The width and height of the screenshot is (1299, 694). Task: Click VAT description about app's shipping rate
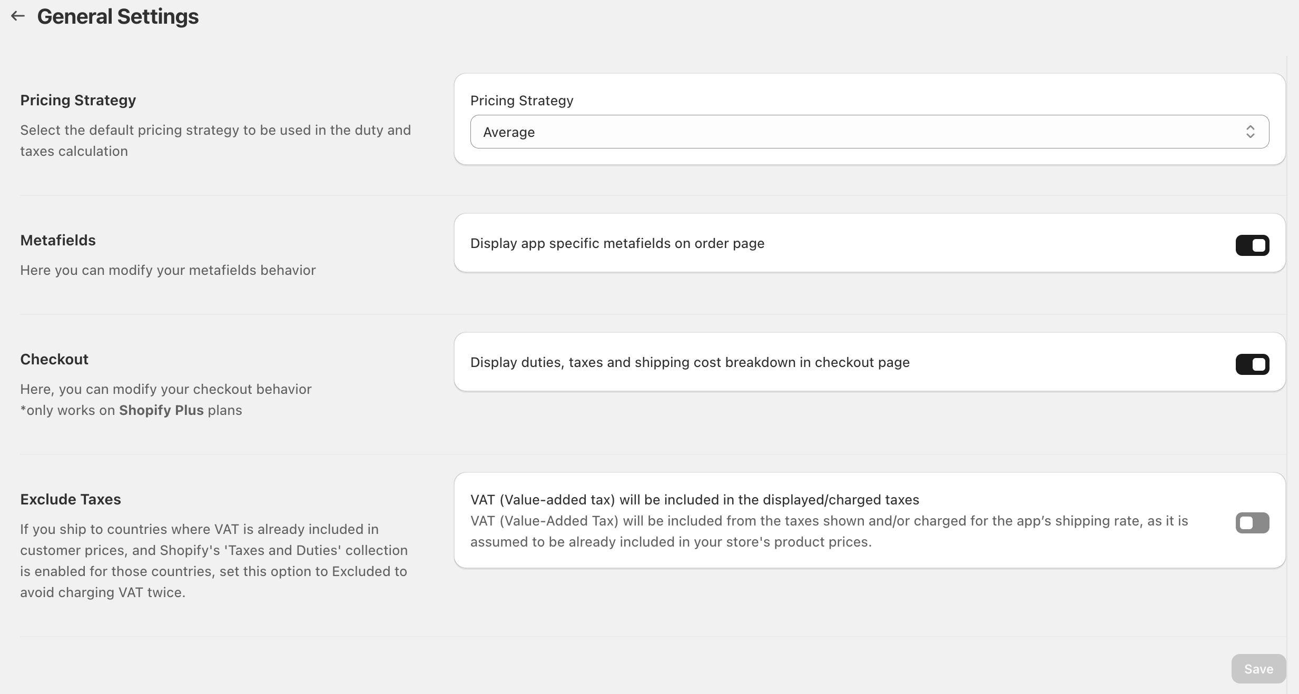coord(829,531)
